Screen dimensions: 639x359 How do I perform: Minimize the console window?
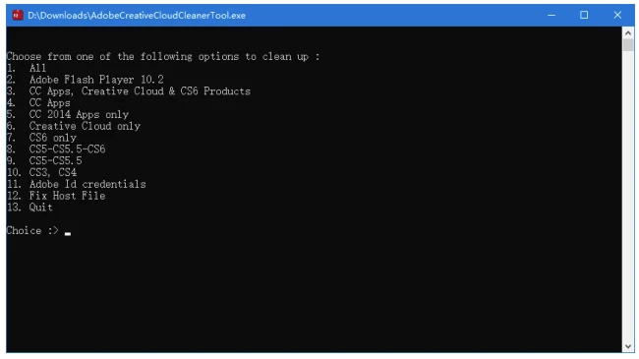tap(552, 16)
